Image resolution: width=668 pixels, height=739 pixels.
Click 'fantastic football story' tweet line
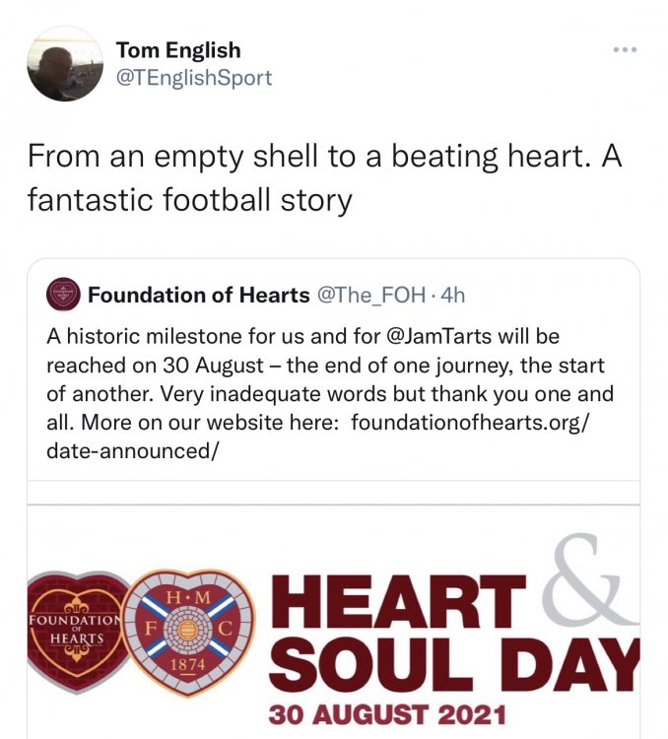tap(189, 200)
